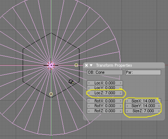Click the RotX value field
The width and height of the screenshot is (168, 139).
coord(105,101)
